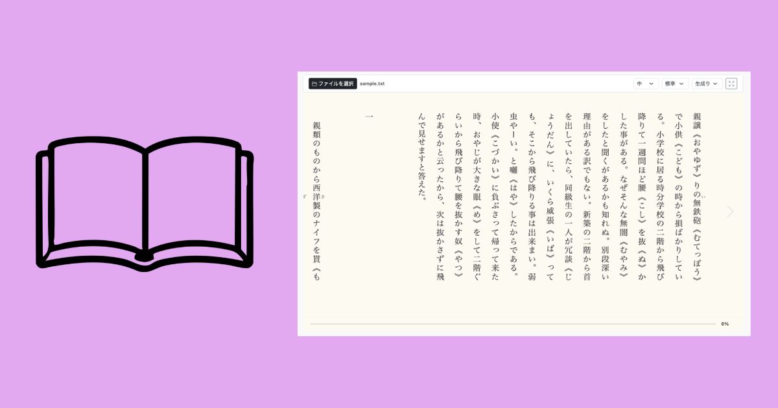The height and width of the screenshot is (408, 778).
Task: Click the line starting with 親類のものから
Action: [x=316, y=201]
